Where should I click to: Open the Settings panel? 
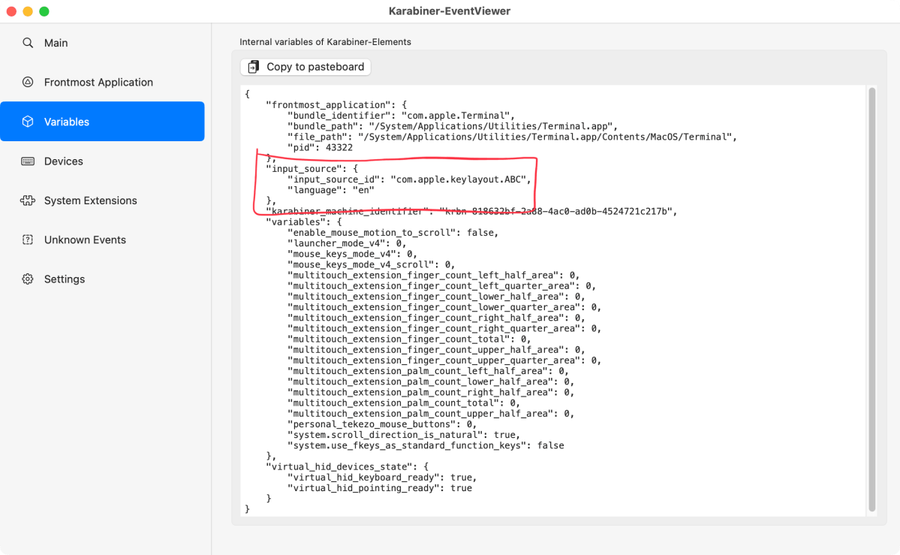coord(64,279)
